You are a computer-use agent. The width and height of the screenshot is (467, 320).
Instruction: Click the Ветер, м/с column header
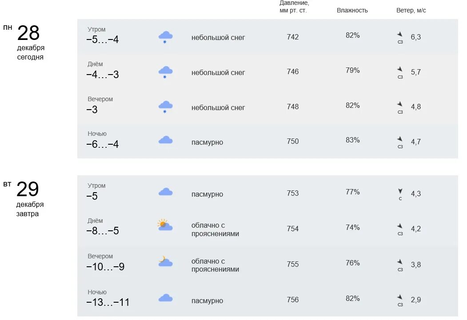[411, 10]
